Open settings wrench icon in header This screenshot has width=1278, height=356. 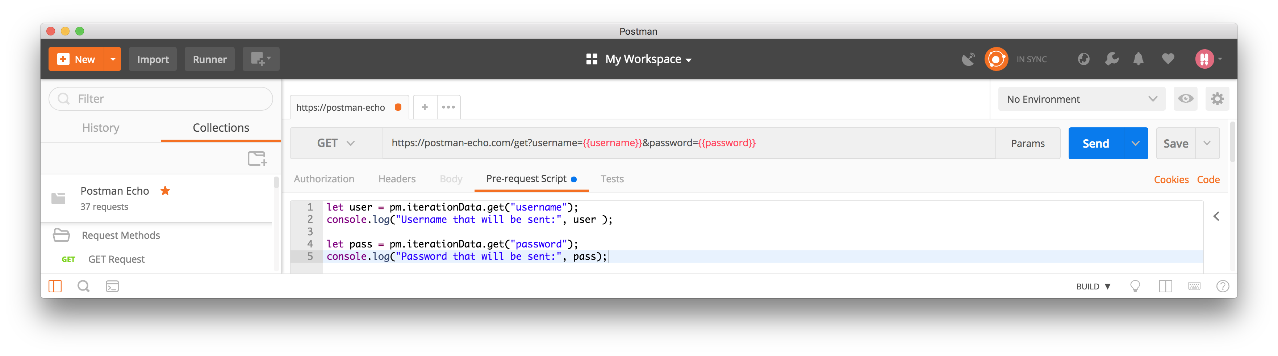1112,59
